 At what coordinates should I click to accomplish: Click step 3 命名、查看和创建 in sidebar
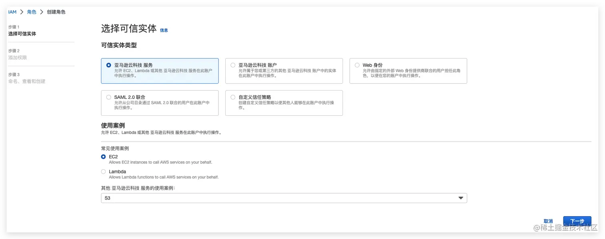point(27,81)
